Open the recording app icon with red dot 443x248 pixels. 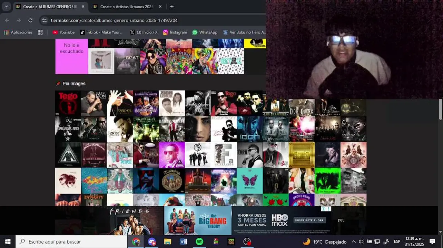(247, 241)
